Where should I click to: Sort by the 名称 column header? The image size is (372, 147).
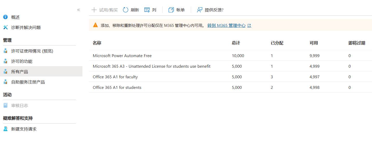tap(97, 43)
